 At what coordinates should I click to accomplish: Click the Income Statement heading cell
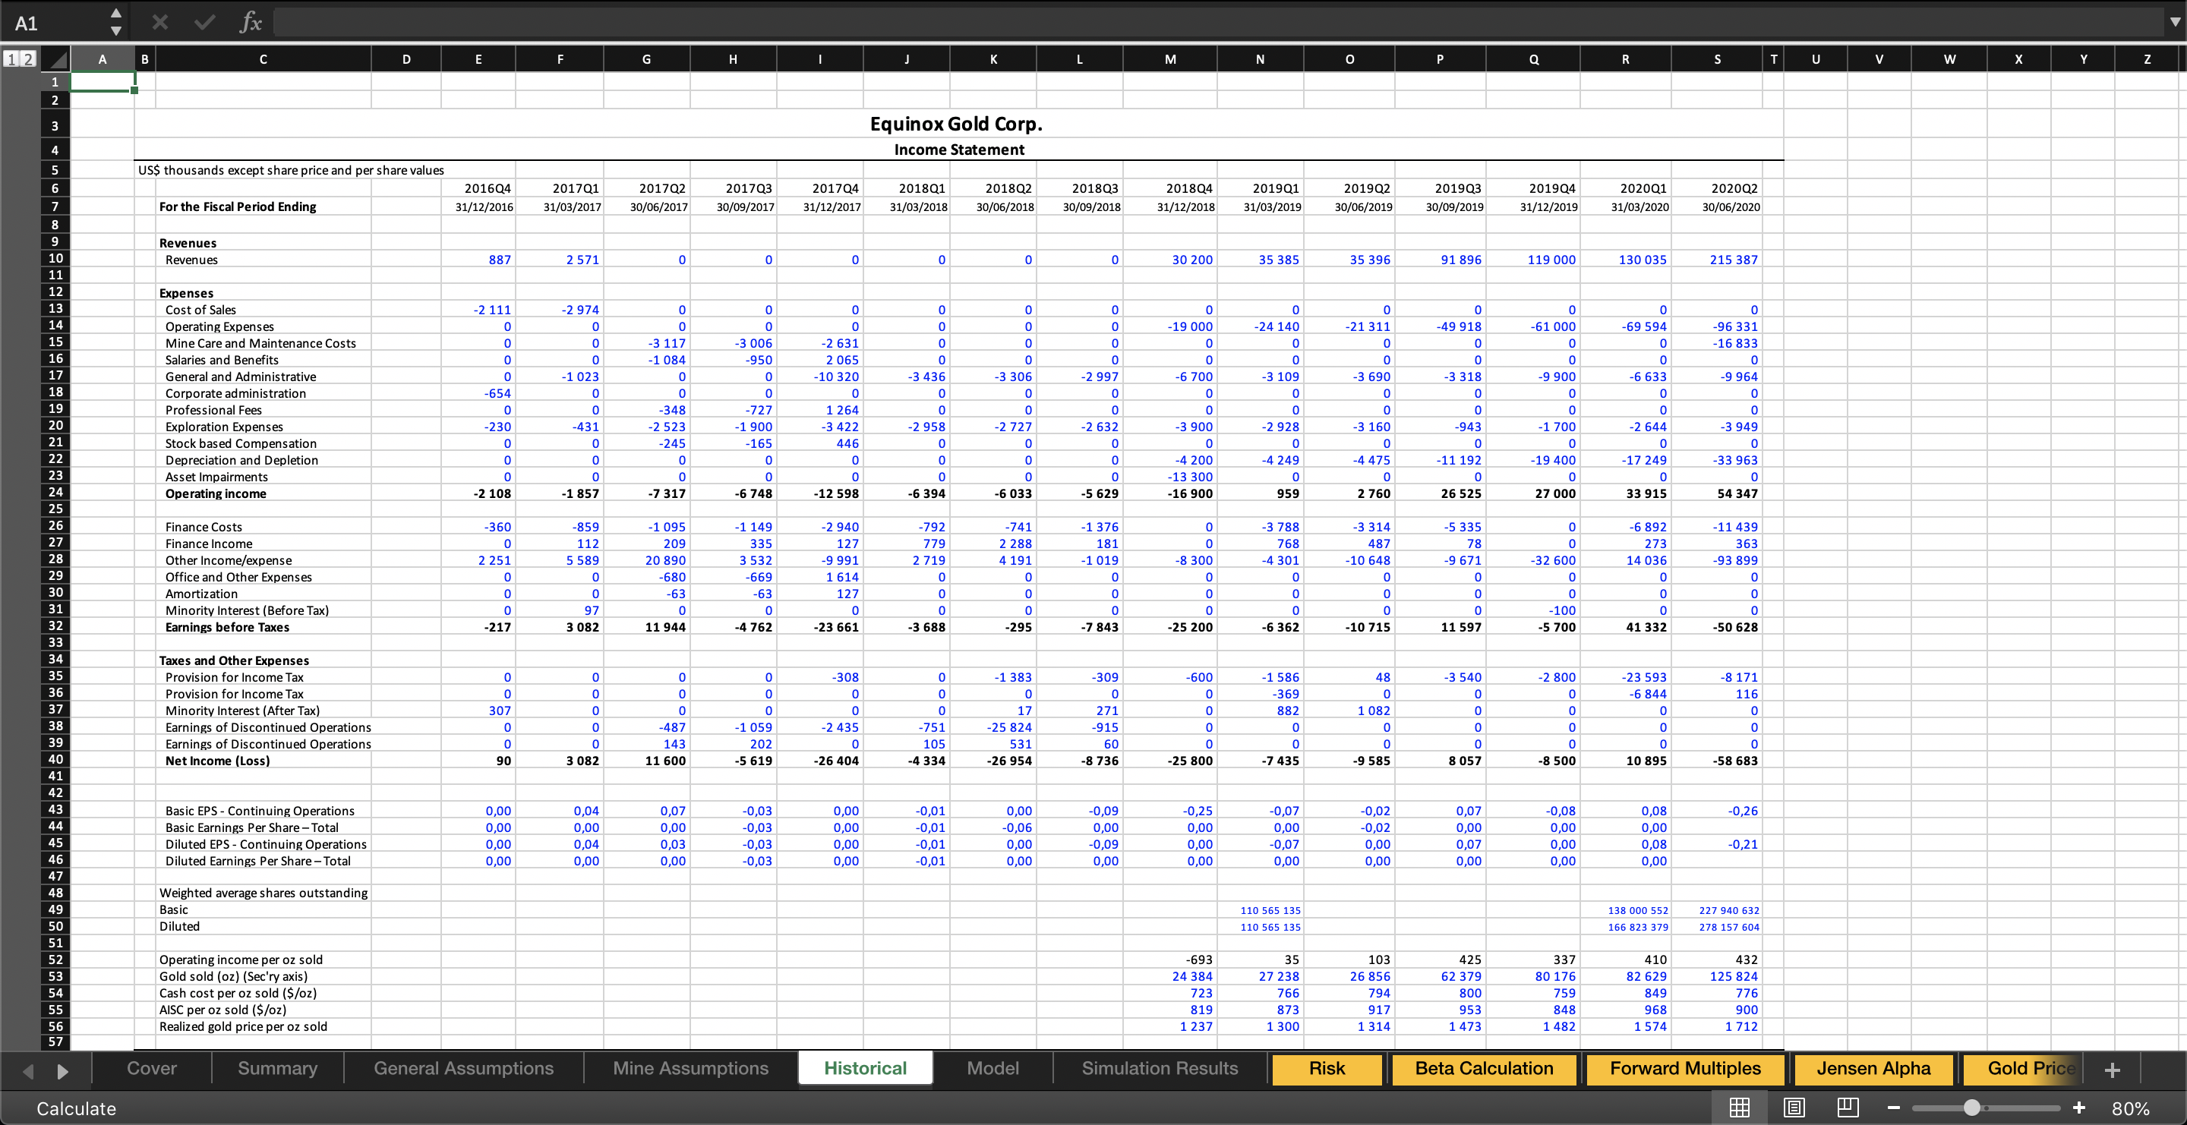tap(958, 150)
